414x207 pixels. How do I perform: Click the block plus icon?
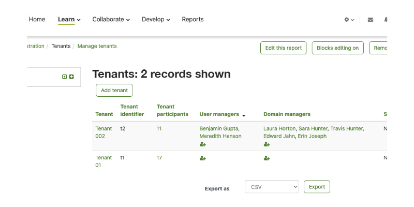click(x=71, y=77)
